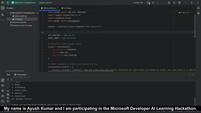Open the AI Assistant side icon
The height and width of the screenshot is (113, 201).
(198, 13)
